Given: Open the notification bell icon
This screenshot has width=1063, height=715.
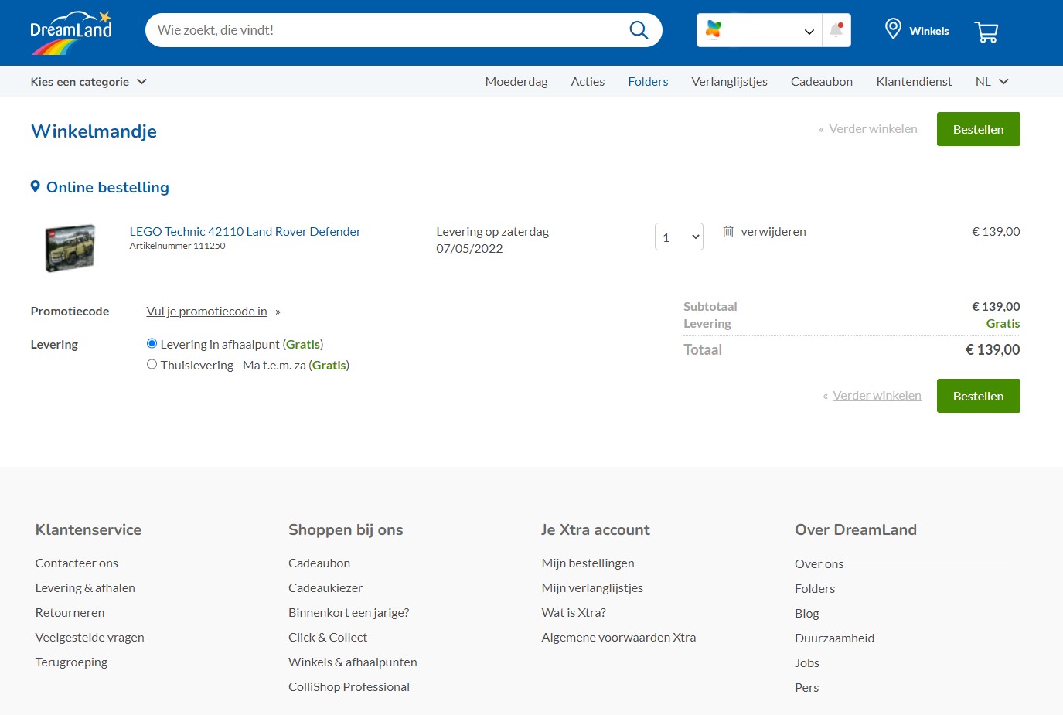Looking at the screenshot, I should (x=836, y=30).
